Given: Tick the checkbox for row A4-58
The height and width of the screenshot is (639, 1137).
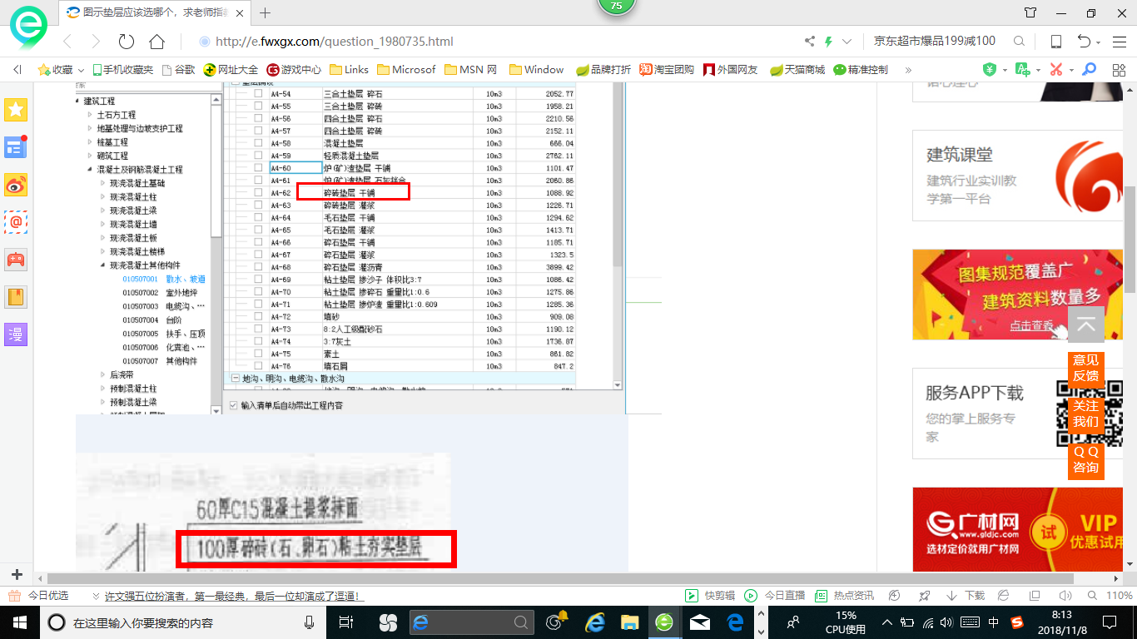Looking at the screenshot, I should (x=258, y=143).
